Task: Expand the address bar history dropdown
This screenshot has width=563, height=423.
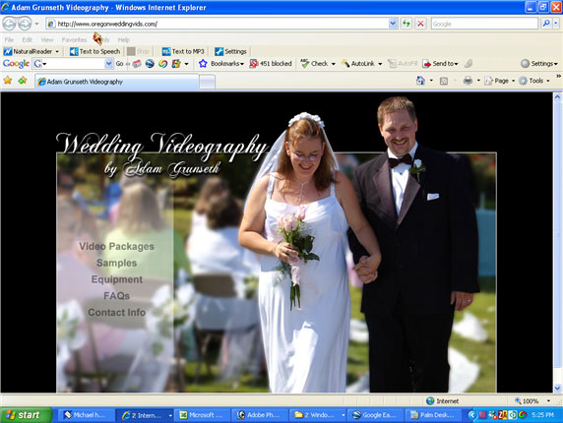Action: [393, 24]
